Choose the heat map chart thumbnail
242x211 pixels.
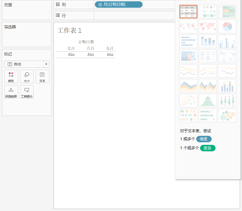pyautogui.click(x=208, y=12)
